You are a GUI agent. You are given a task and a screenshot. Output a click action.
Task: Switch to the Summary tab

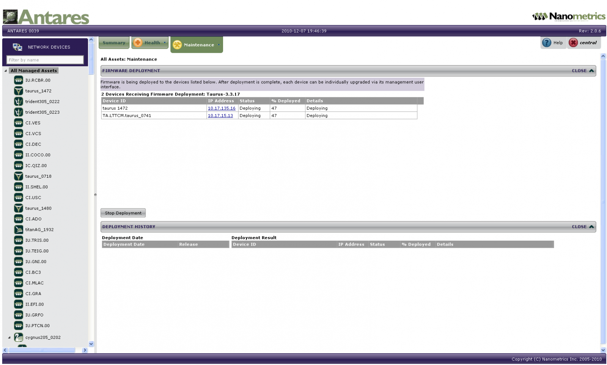(x=114, y=42)
